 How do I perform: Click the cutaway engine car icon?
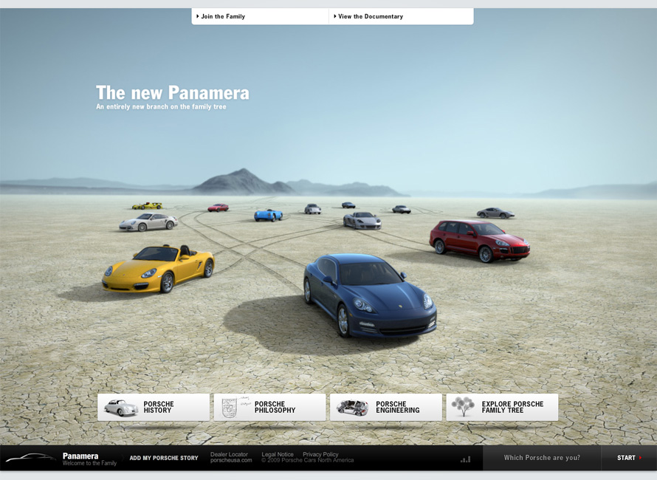(353, 408)
